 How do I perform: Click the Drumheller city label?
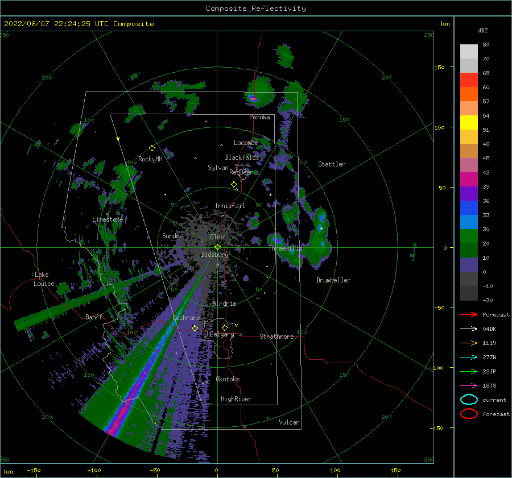[333, 280]
